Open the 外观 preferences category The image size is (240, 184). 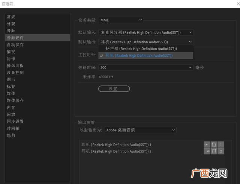37,24
